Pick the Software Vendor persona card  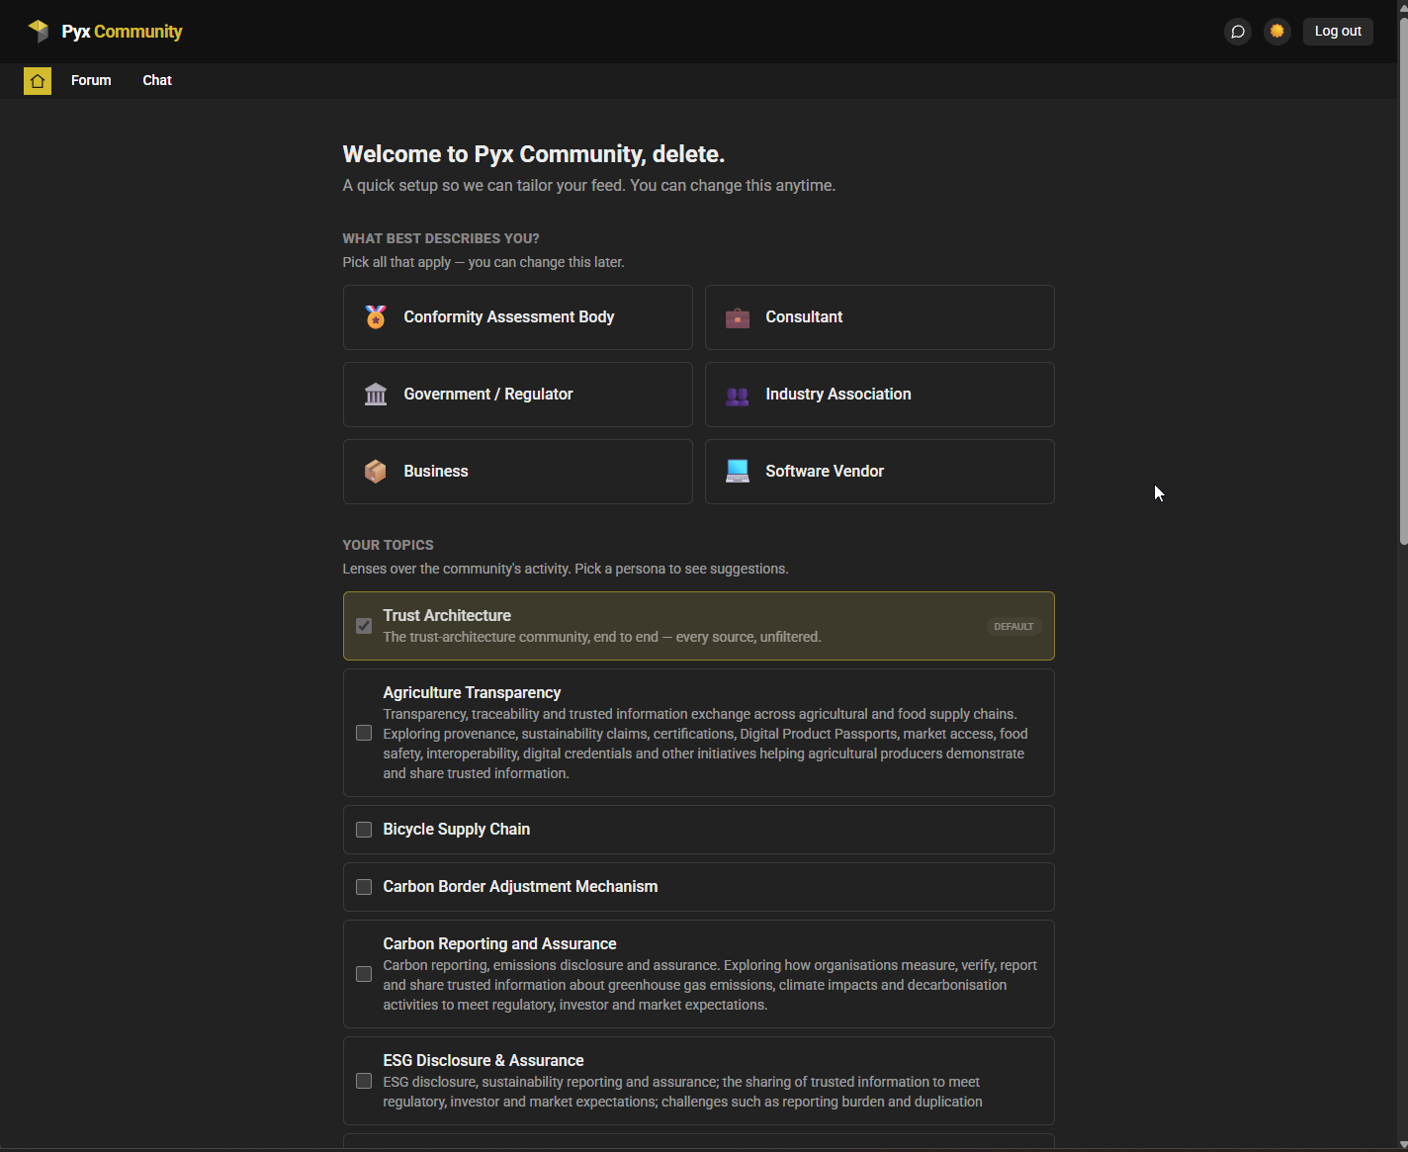tap(880, 472)
